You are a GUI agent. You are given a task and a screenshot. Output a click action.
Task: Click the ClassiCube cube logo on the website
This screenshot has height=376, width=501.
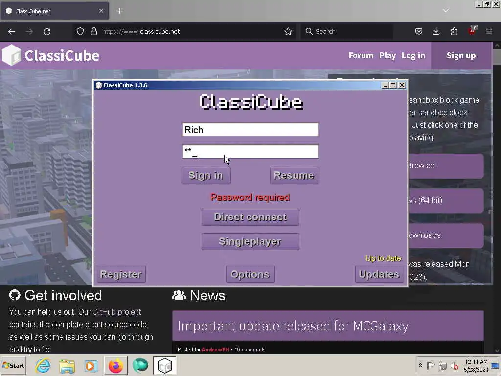pyautogui.click(x=12, y=55)
